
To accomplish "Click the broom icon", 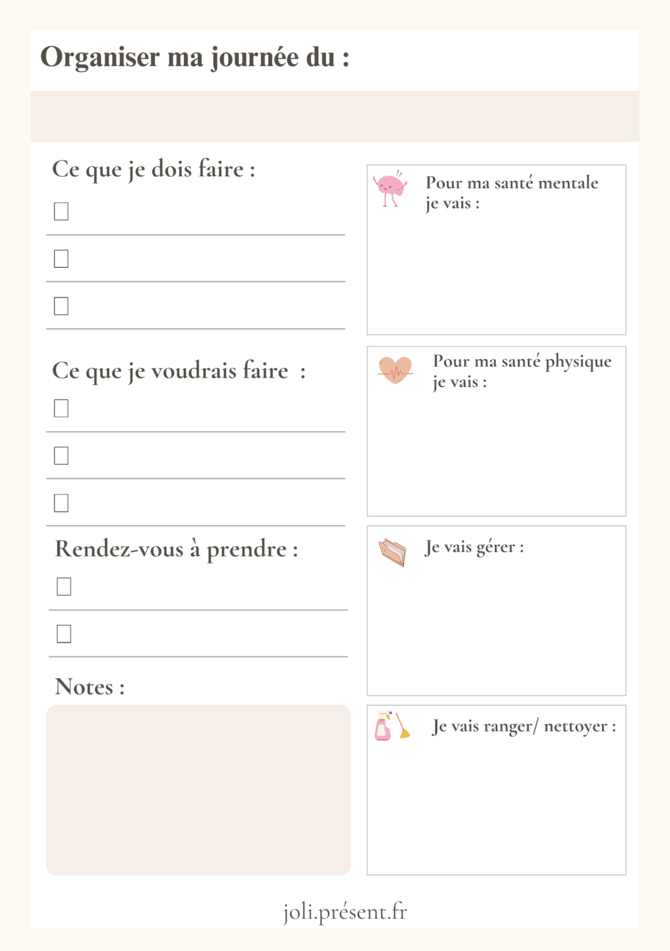I will 403,726.
